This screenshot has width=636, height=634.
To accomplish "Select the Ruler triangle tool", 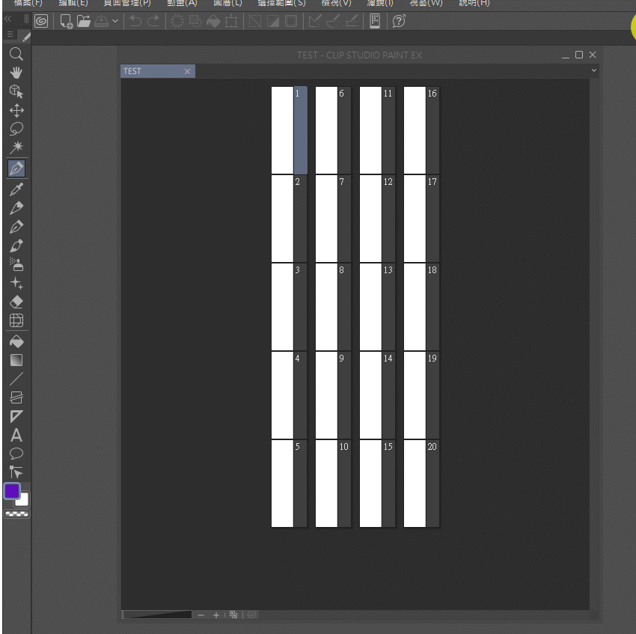I will coord(16,416).
